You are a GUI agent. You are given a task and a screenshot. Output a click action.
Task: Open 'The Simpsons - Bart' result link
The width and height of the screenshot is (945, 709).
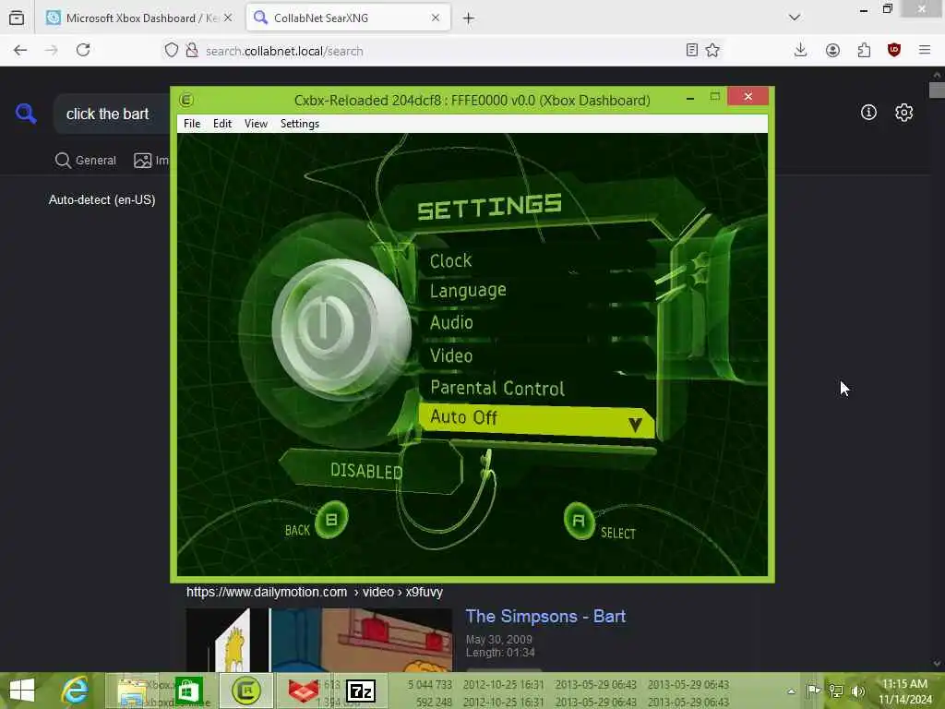point(545,616)
